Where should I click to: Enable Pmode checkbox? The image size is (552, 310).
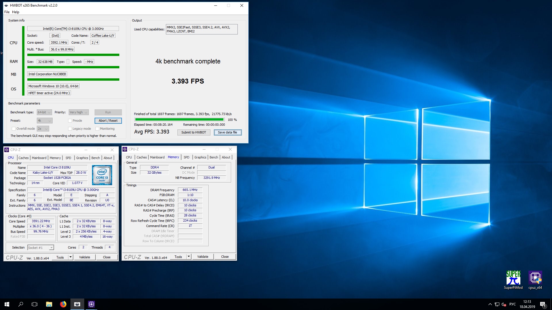pyautogui.click(x=70, y=121)
